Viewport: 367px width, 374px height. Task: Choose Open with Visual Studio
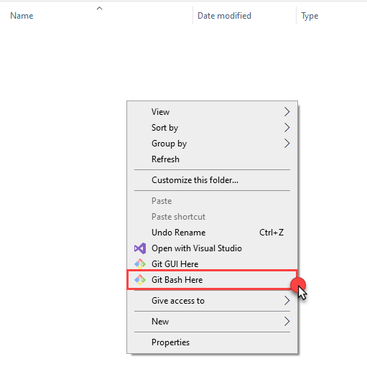[212, 248]
